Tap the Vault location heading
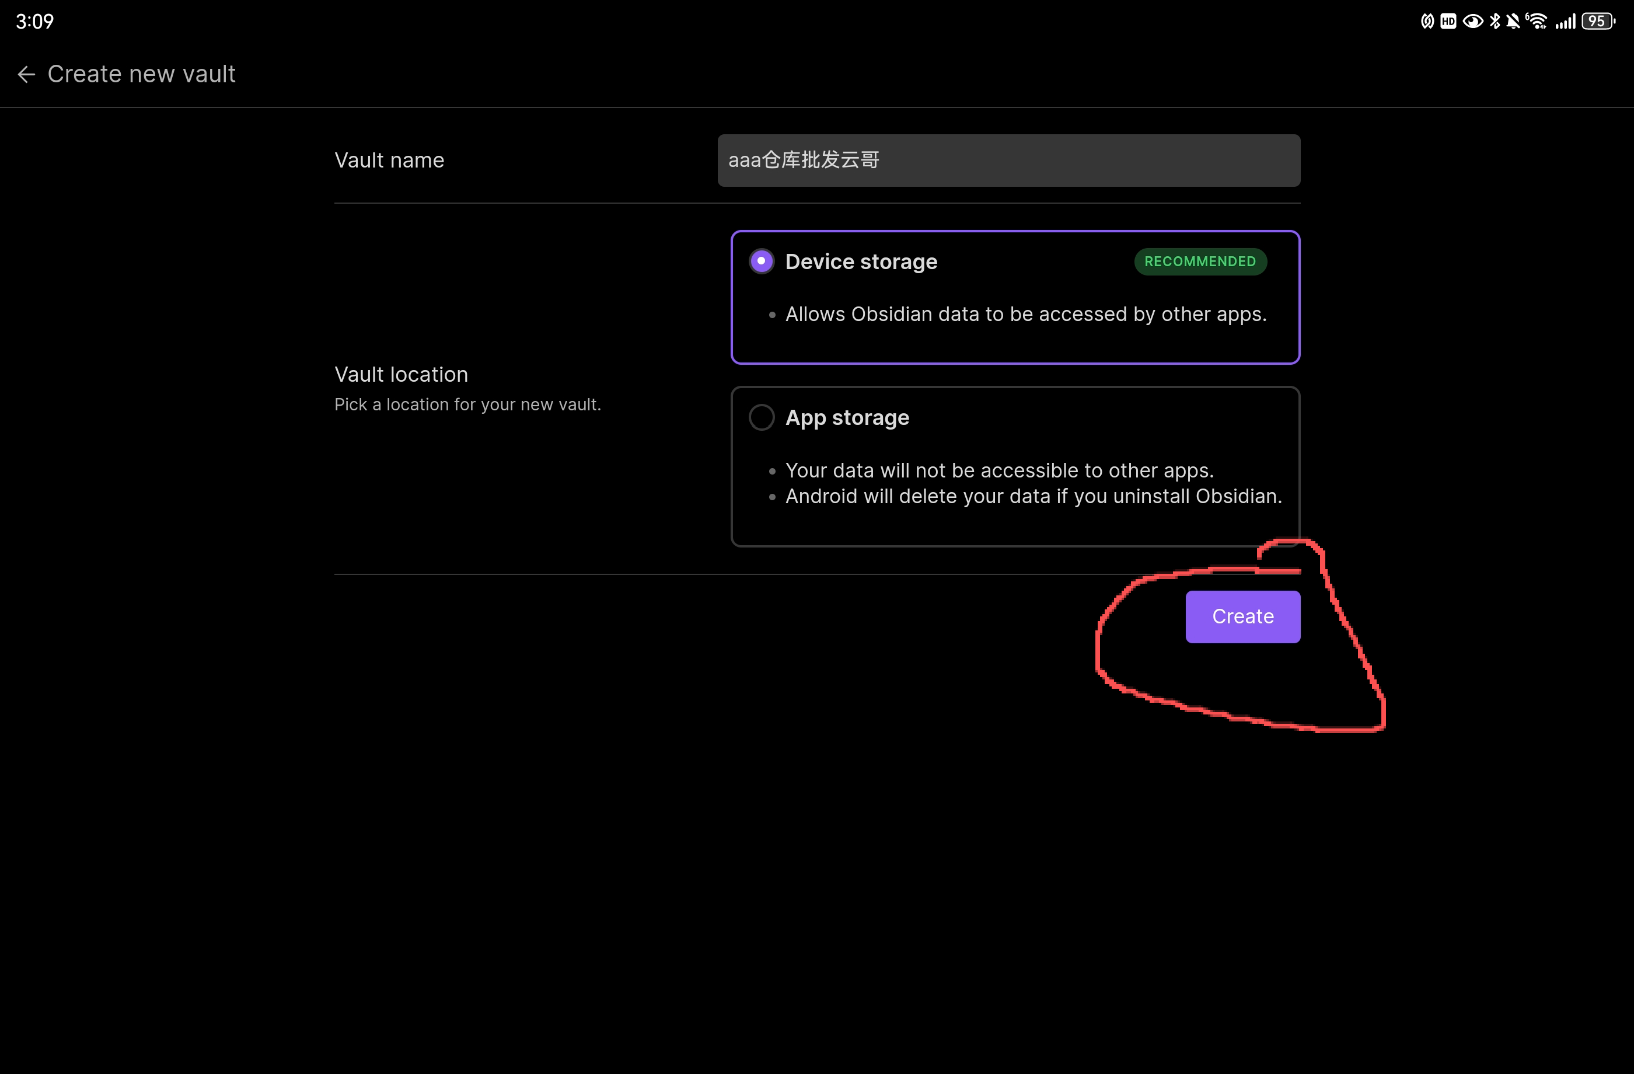The height and width of the screenshot is (1074, 1634). pyautogui.click(x=401, y=374)
